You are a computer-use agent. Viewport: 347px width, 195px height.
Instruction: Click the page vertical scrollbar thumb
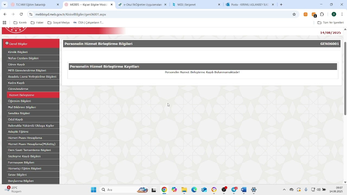point(345,79)
